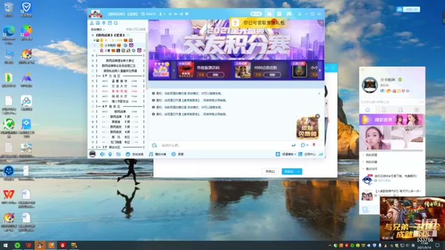Click the microphone icon in bottom toolbar

tap(110, 154)
